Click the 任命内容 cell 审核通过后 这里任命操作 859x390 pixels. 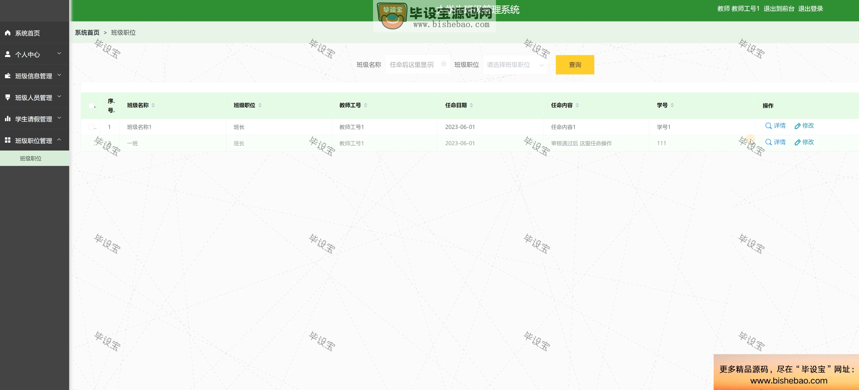point(581,143)
